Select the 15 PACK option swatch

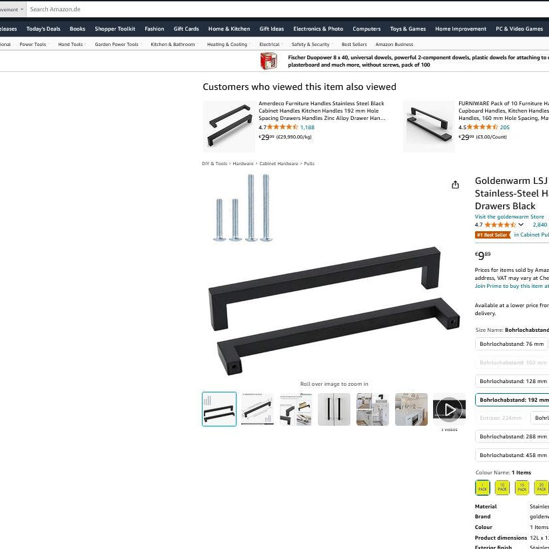click(522, 487)
